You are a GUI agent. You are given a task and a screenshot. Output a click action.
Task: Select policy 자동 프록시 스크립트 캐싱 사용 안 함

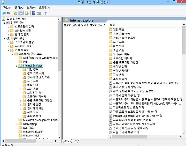point(135,112)
